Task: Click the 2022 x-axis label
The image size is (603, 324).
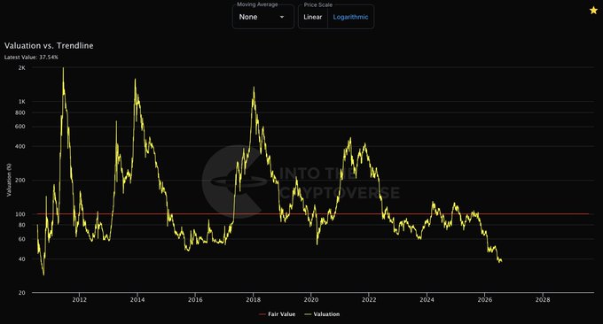Action: click(369, 299)
